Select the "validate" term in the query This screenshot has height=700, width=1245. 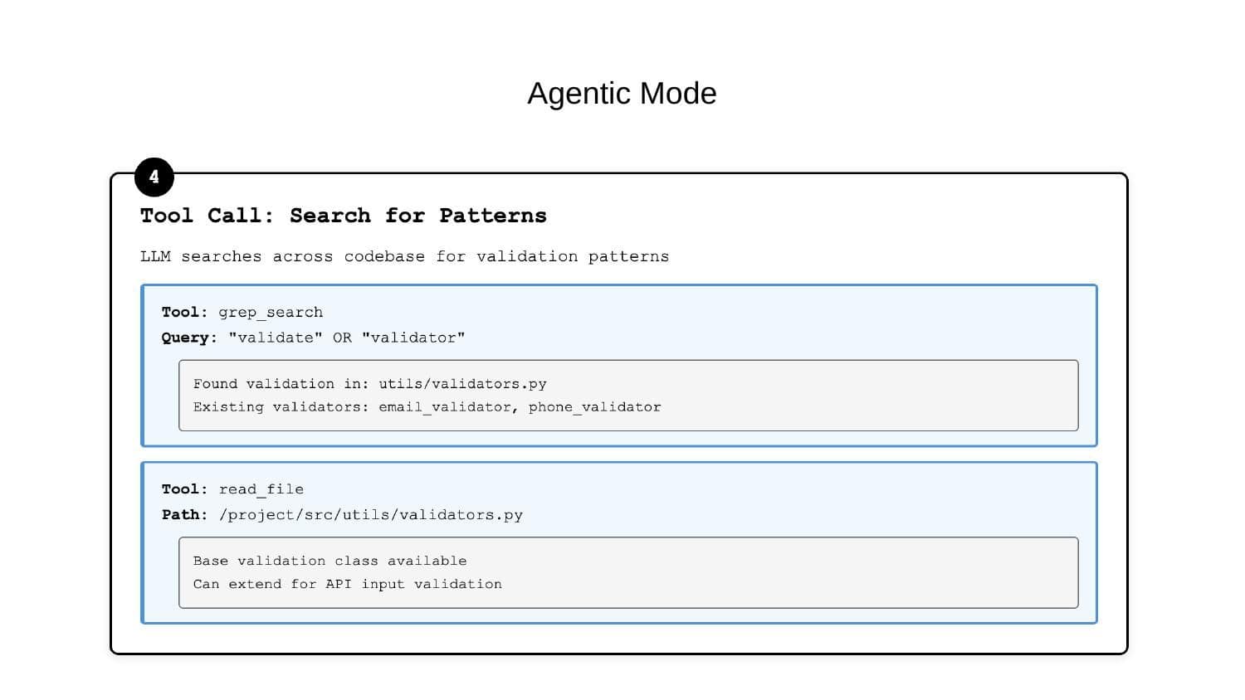[x=276, y=338]
